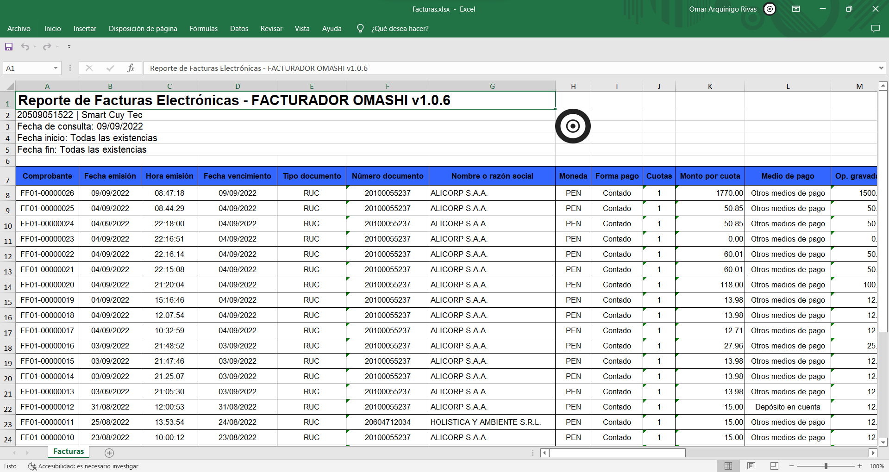Open the account profile picture
This screenshot has height=472, width=889.
coord(770,9)
